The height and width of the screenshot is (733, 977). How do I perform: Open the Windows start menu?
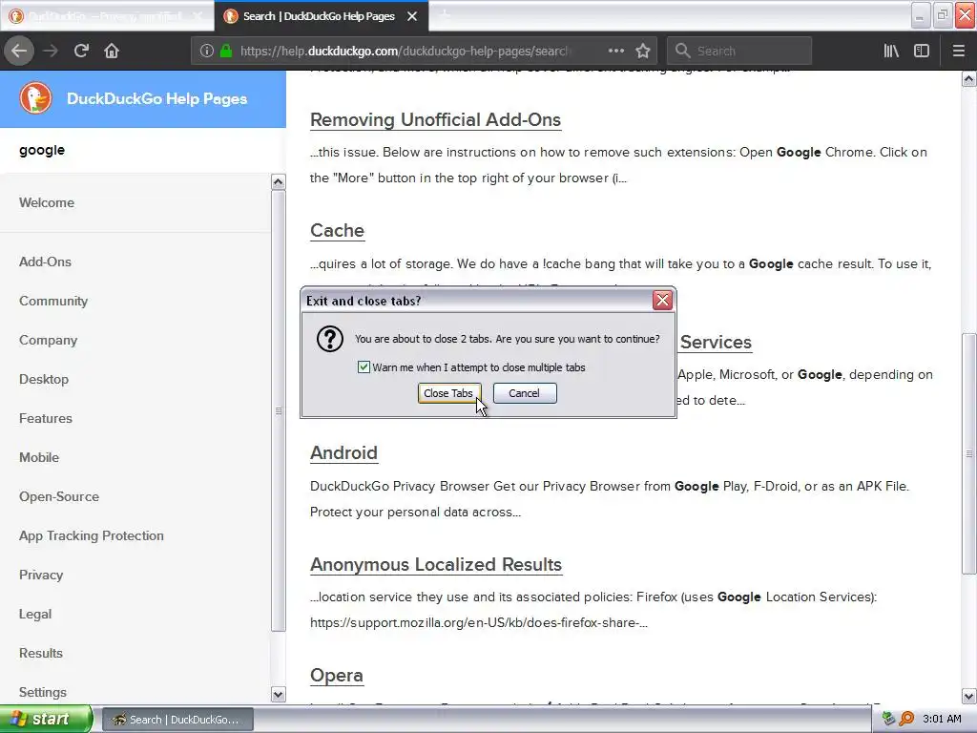pos(46,719)
